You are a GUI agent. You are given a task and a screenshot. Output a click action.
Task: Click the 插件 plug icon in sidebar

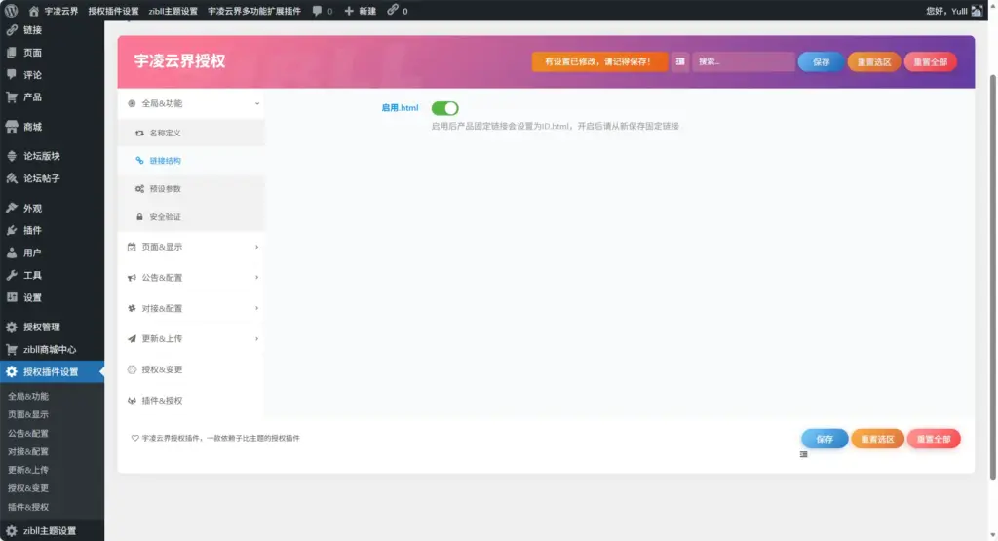12,231
